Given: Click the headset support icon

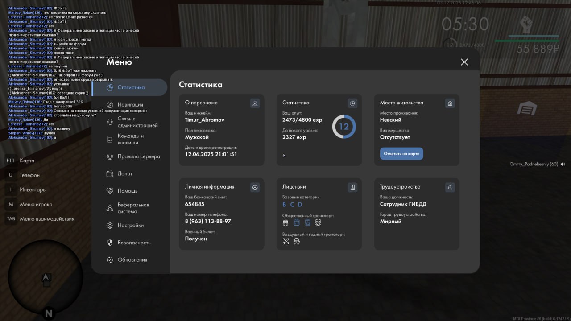Looking at the screenshot, I should [x=110, y=122].
